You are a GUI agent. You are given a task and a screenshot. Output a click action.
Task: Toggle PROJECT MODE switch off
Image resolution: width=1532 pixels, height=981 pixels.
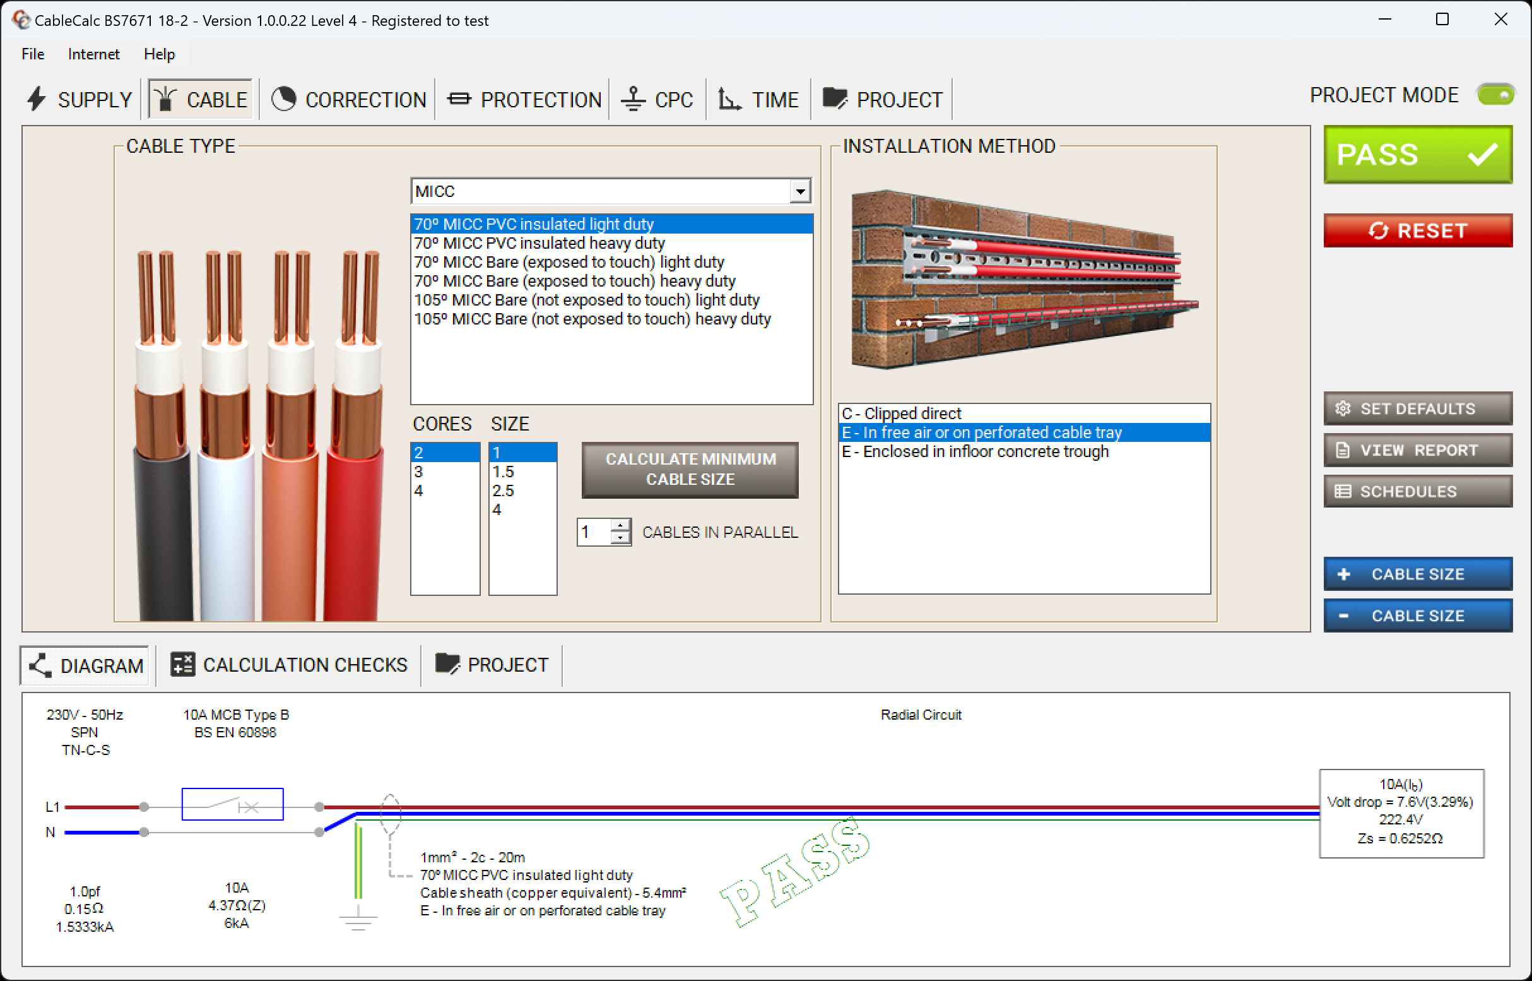[1495, 94]
